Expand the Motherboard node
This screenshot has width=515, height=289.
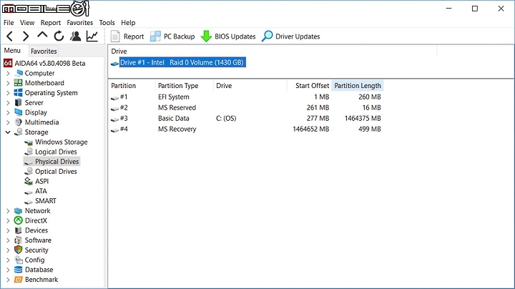pyautogui.click(x=8, y=83)
